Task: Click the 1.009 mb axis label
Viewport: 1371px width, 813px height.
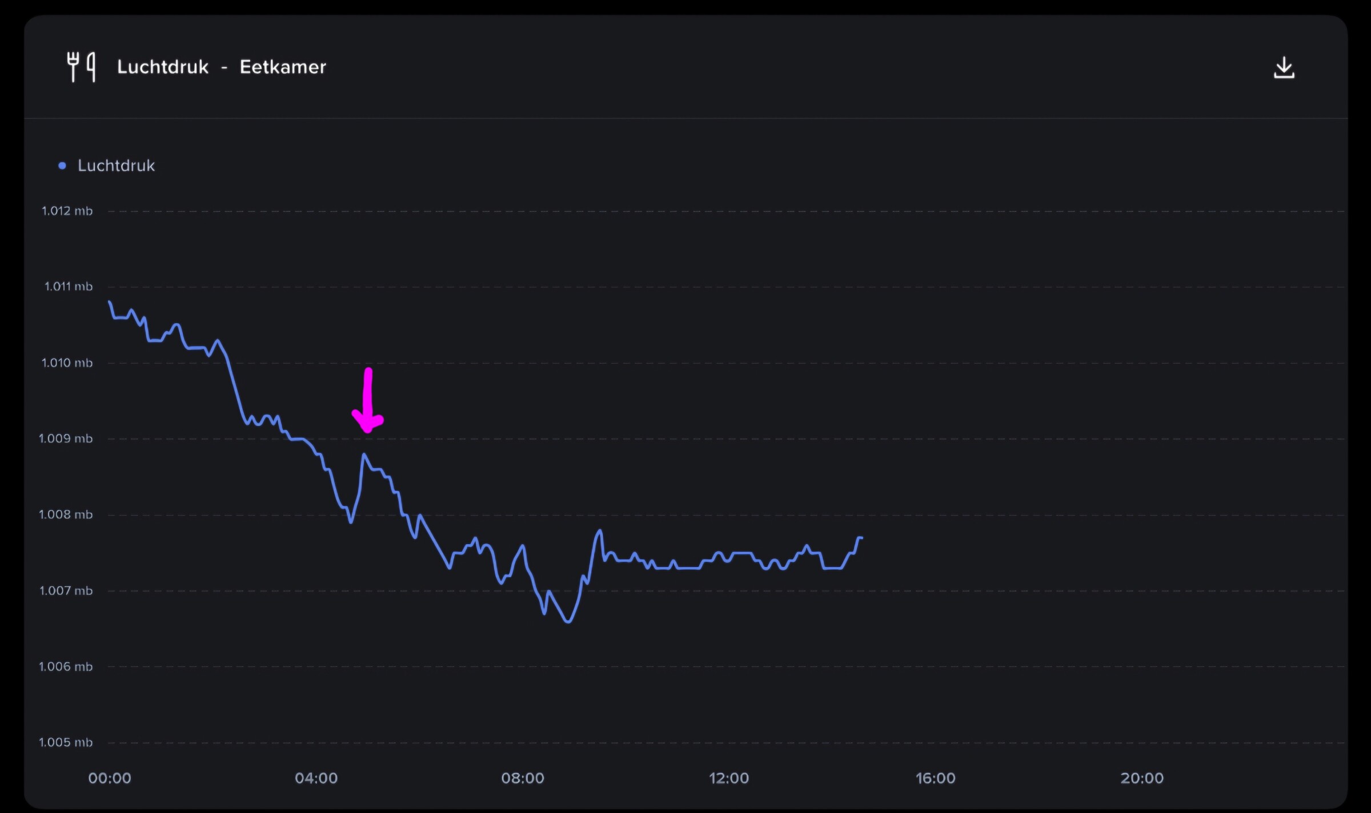Action: [x=66, y=438]
